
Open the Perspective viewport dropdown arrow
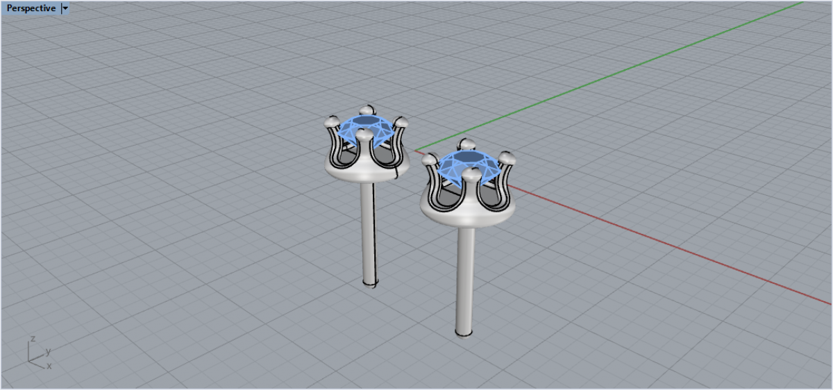(x=65, y=8)
